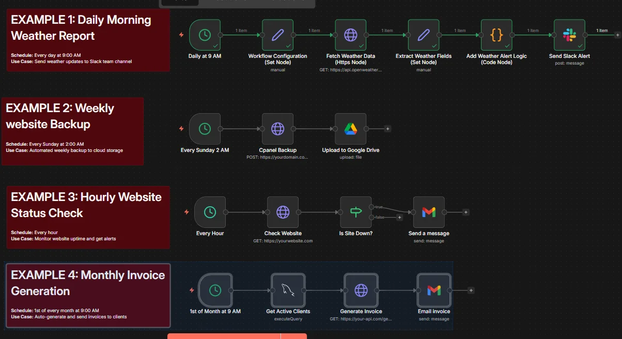Select the clock icon on Every Sunday 2 AM trigger
Viewport: 622px width, 339px height.
[205, 129]
